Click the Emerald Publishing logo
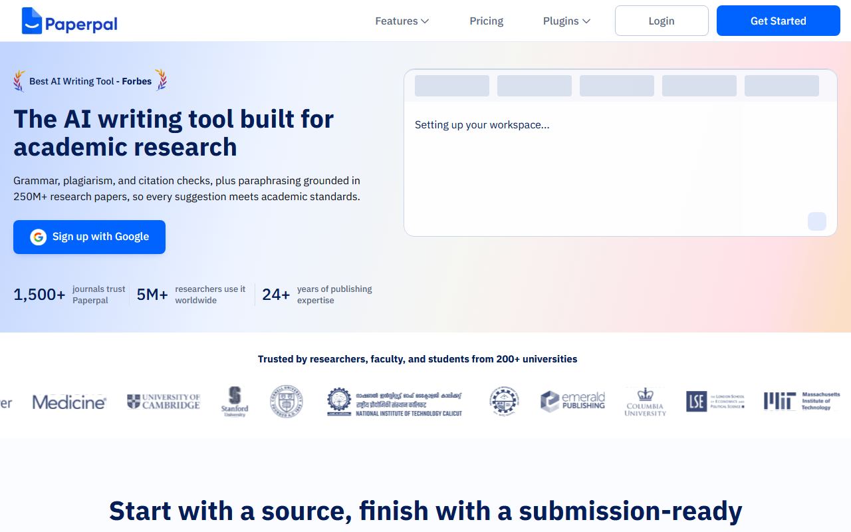This screenshot has width=851, height=532. point(572,402)
